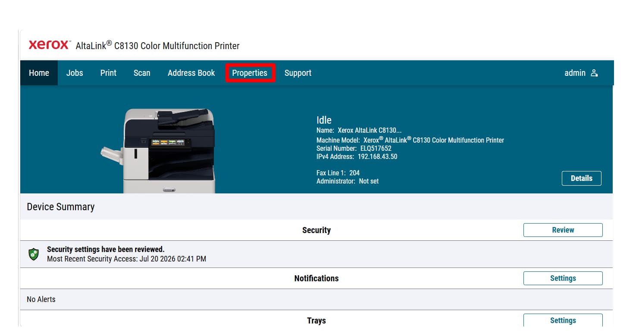The width and height of the screenshot is (639, 336).
Task: Click the printer Name line
Action: (359, 130)
